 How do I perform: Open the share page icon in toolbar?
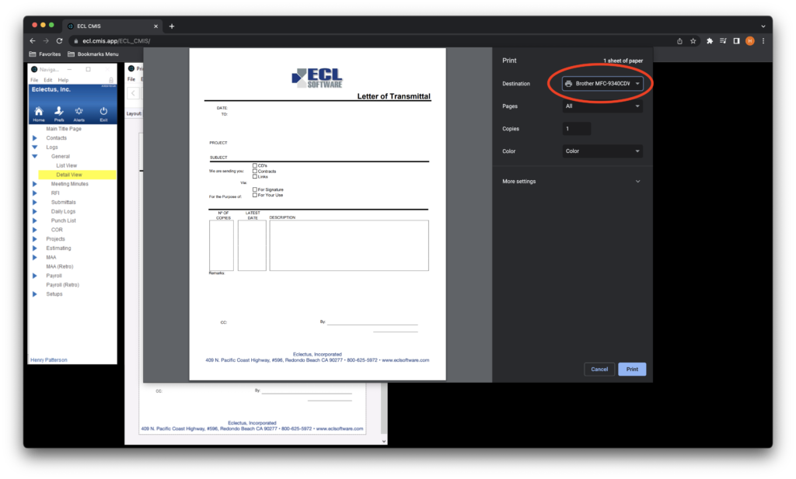click(679, 41)
